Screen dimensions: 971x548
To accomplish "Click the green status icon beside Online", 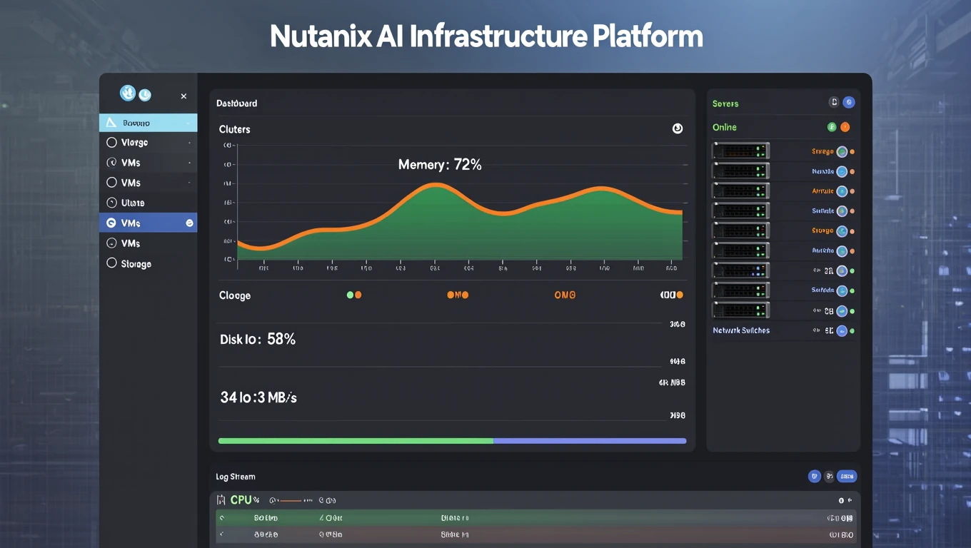I will pos(832,127).
